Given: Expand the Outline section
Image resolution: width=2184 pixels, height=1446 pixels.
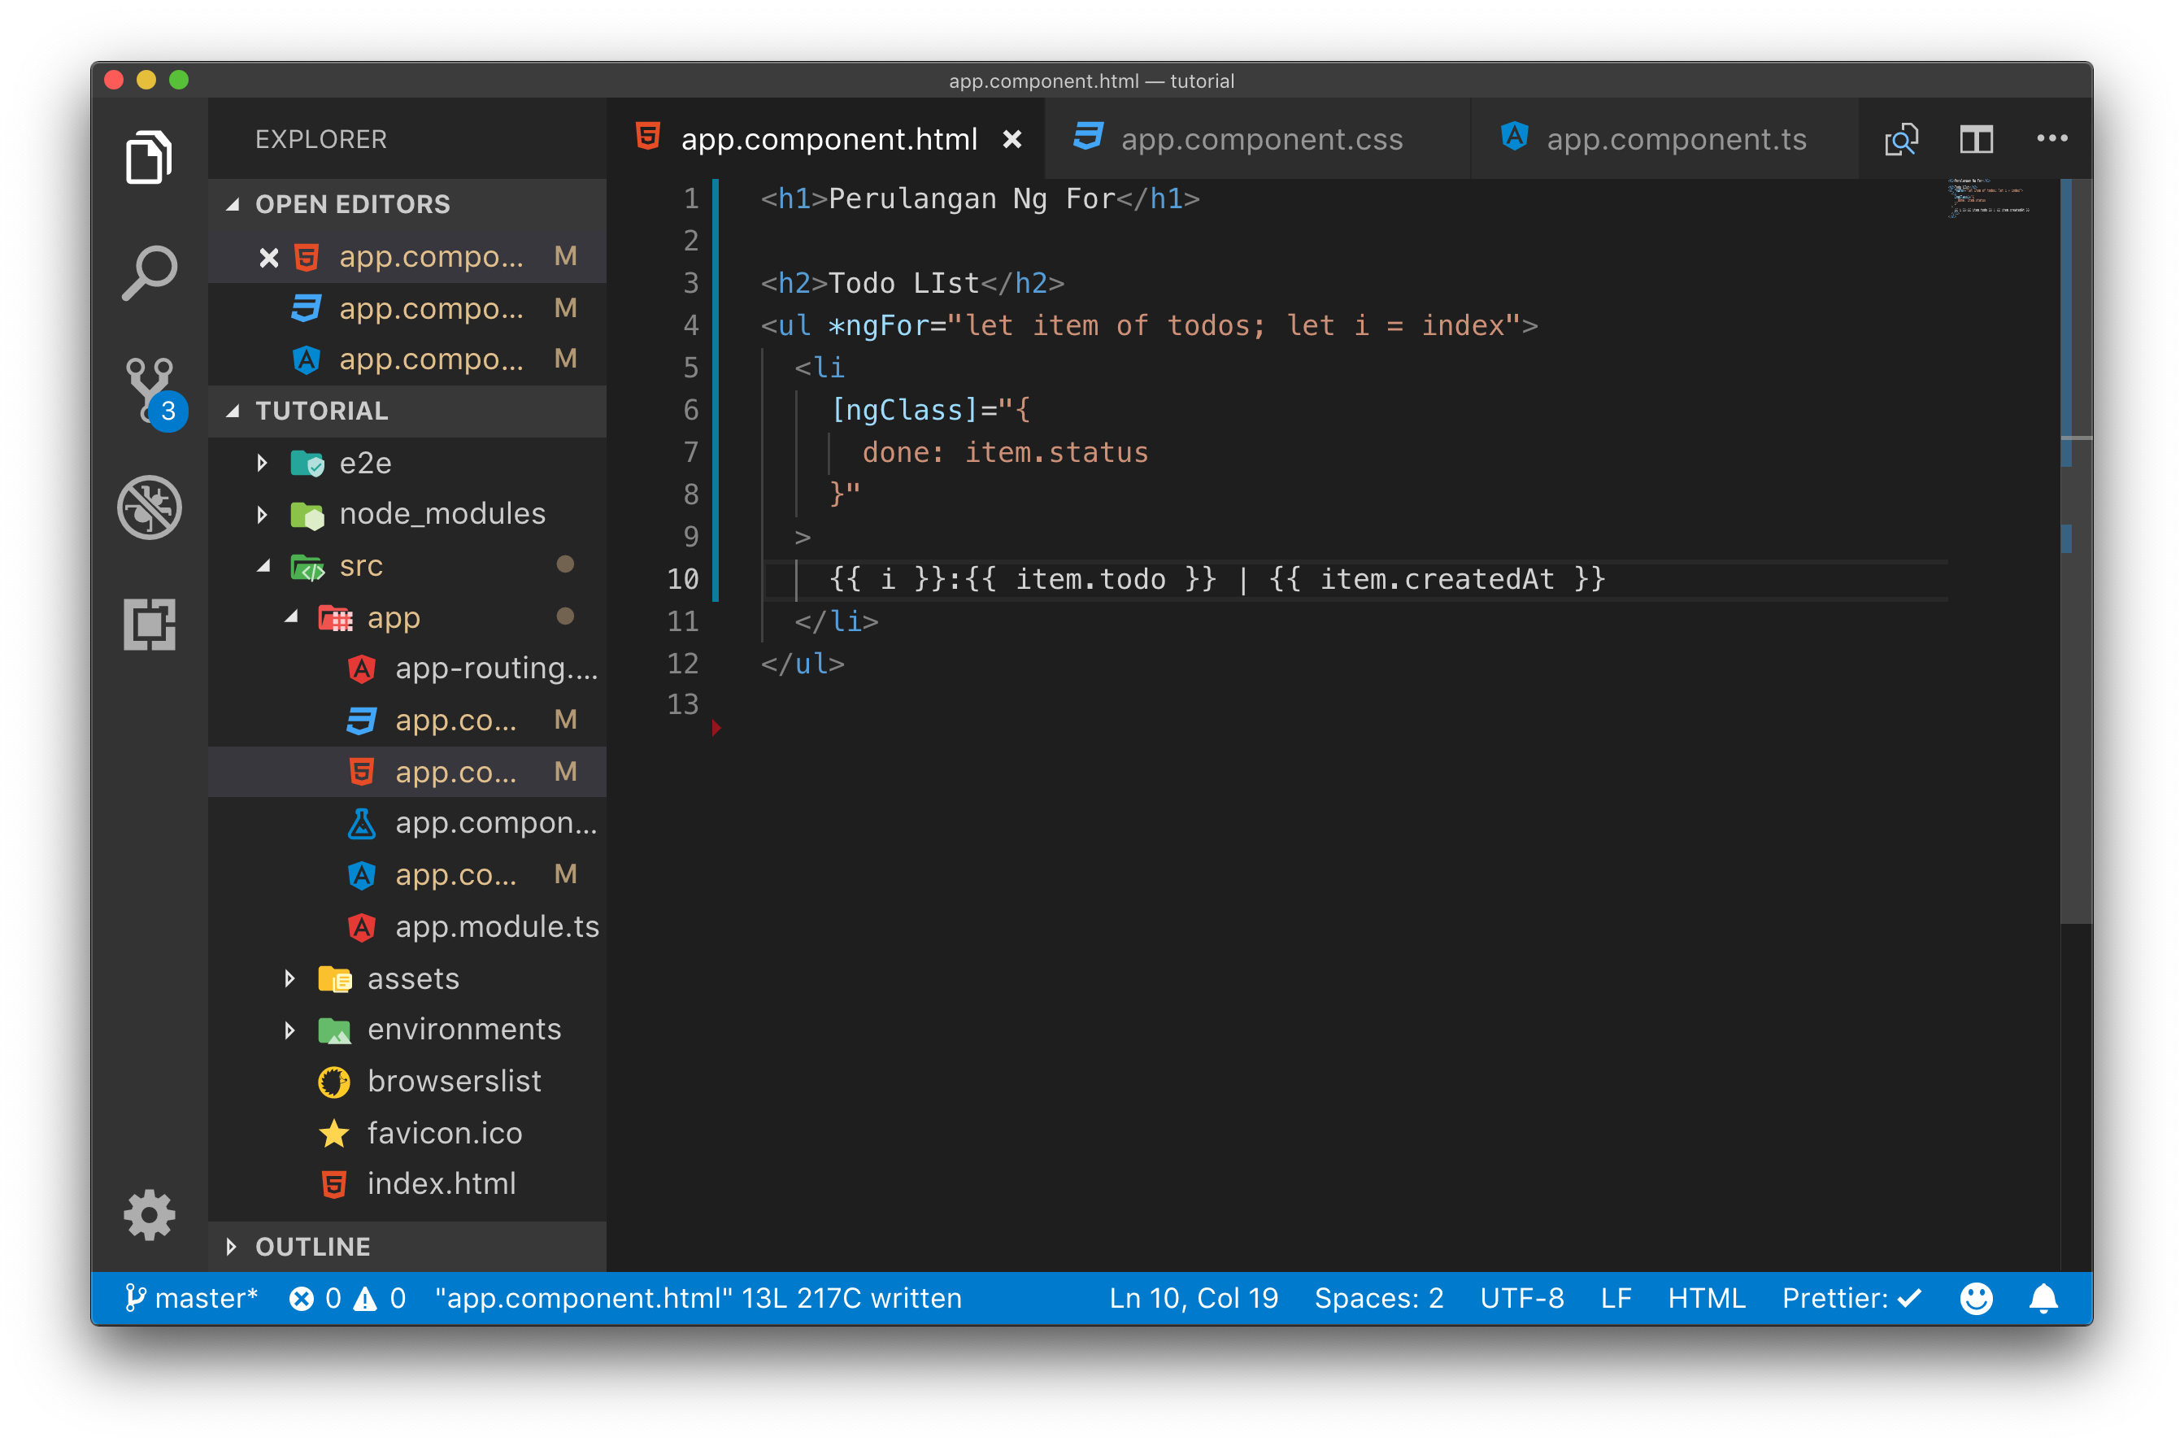Looking at the screenshot, I should tap(407, 1246).
